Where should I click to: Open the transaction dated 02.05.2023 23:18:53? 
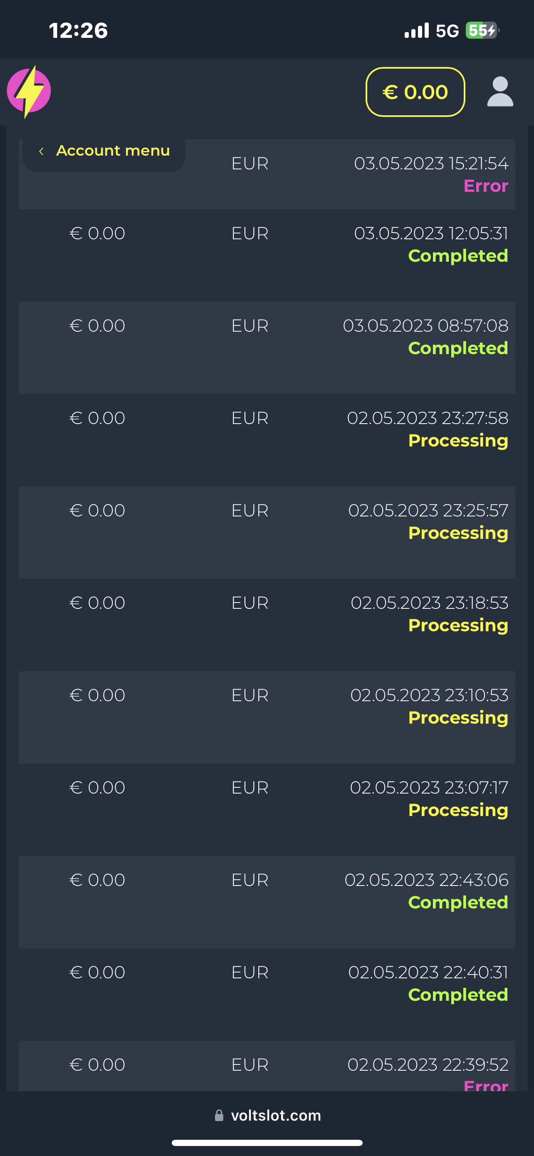pos(429,603)
